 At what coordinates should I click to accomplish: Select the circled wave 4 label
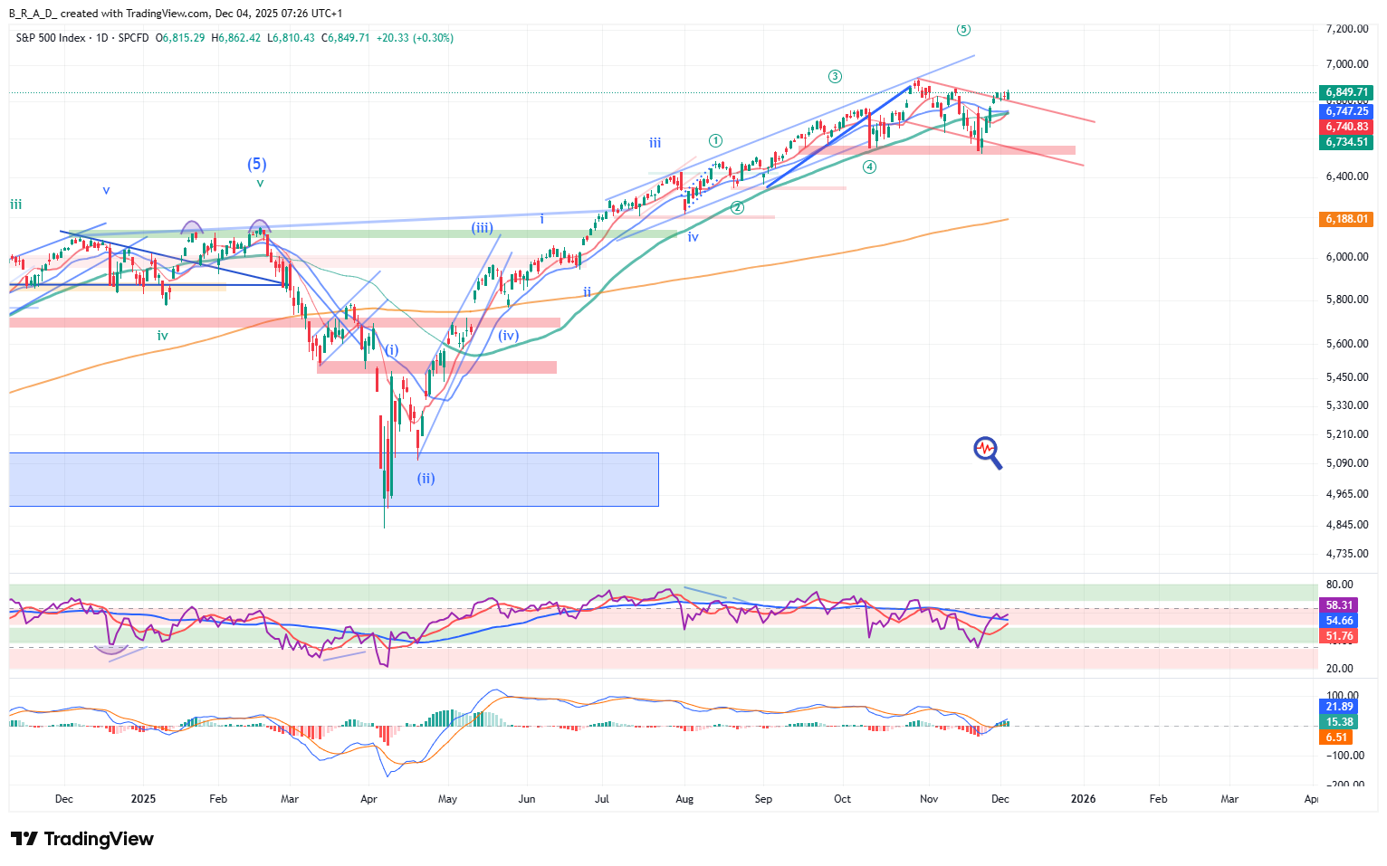point(869,167)
